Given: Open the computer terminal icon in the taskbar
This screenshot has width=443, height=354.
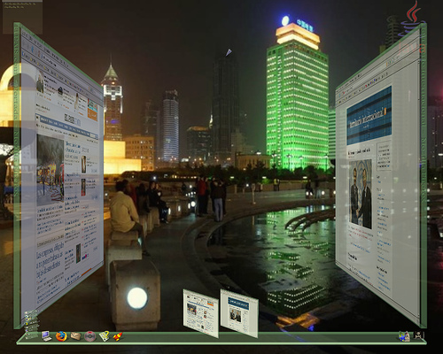Looking at the screenshot, I should click(46, 336).
